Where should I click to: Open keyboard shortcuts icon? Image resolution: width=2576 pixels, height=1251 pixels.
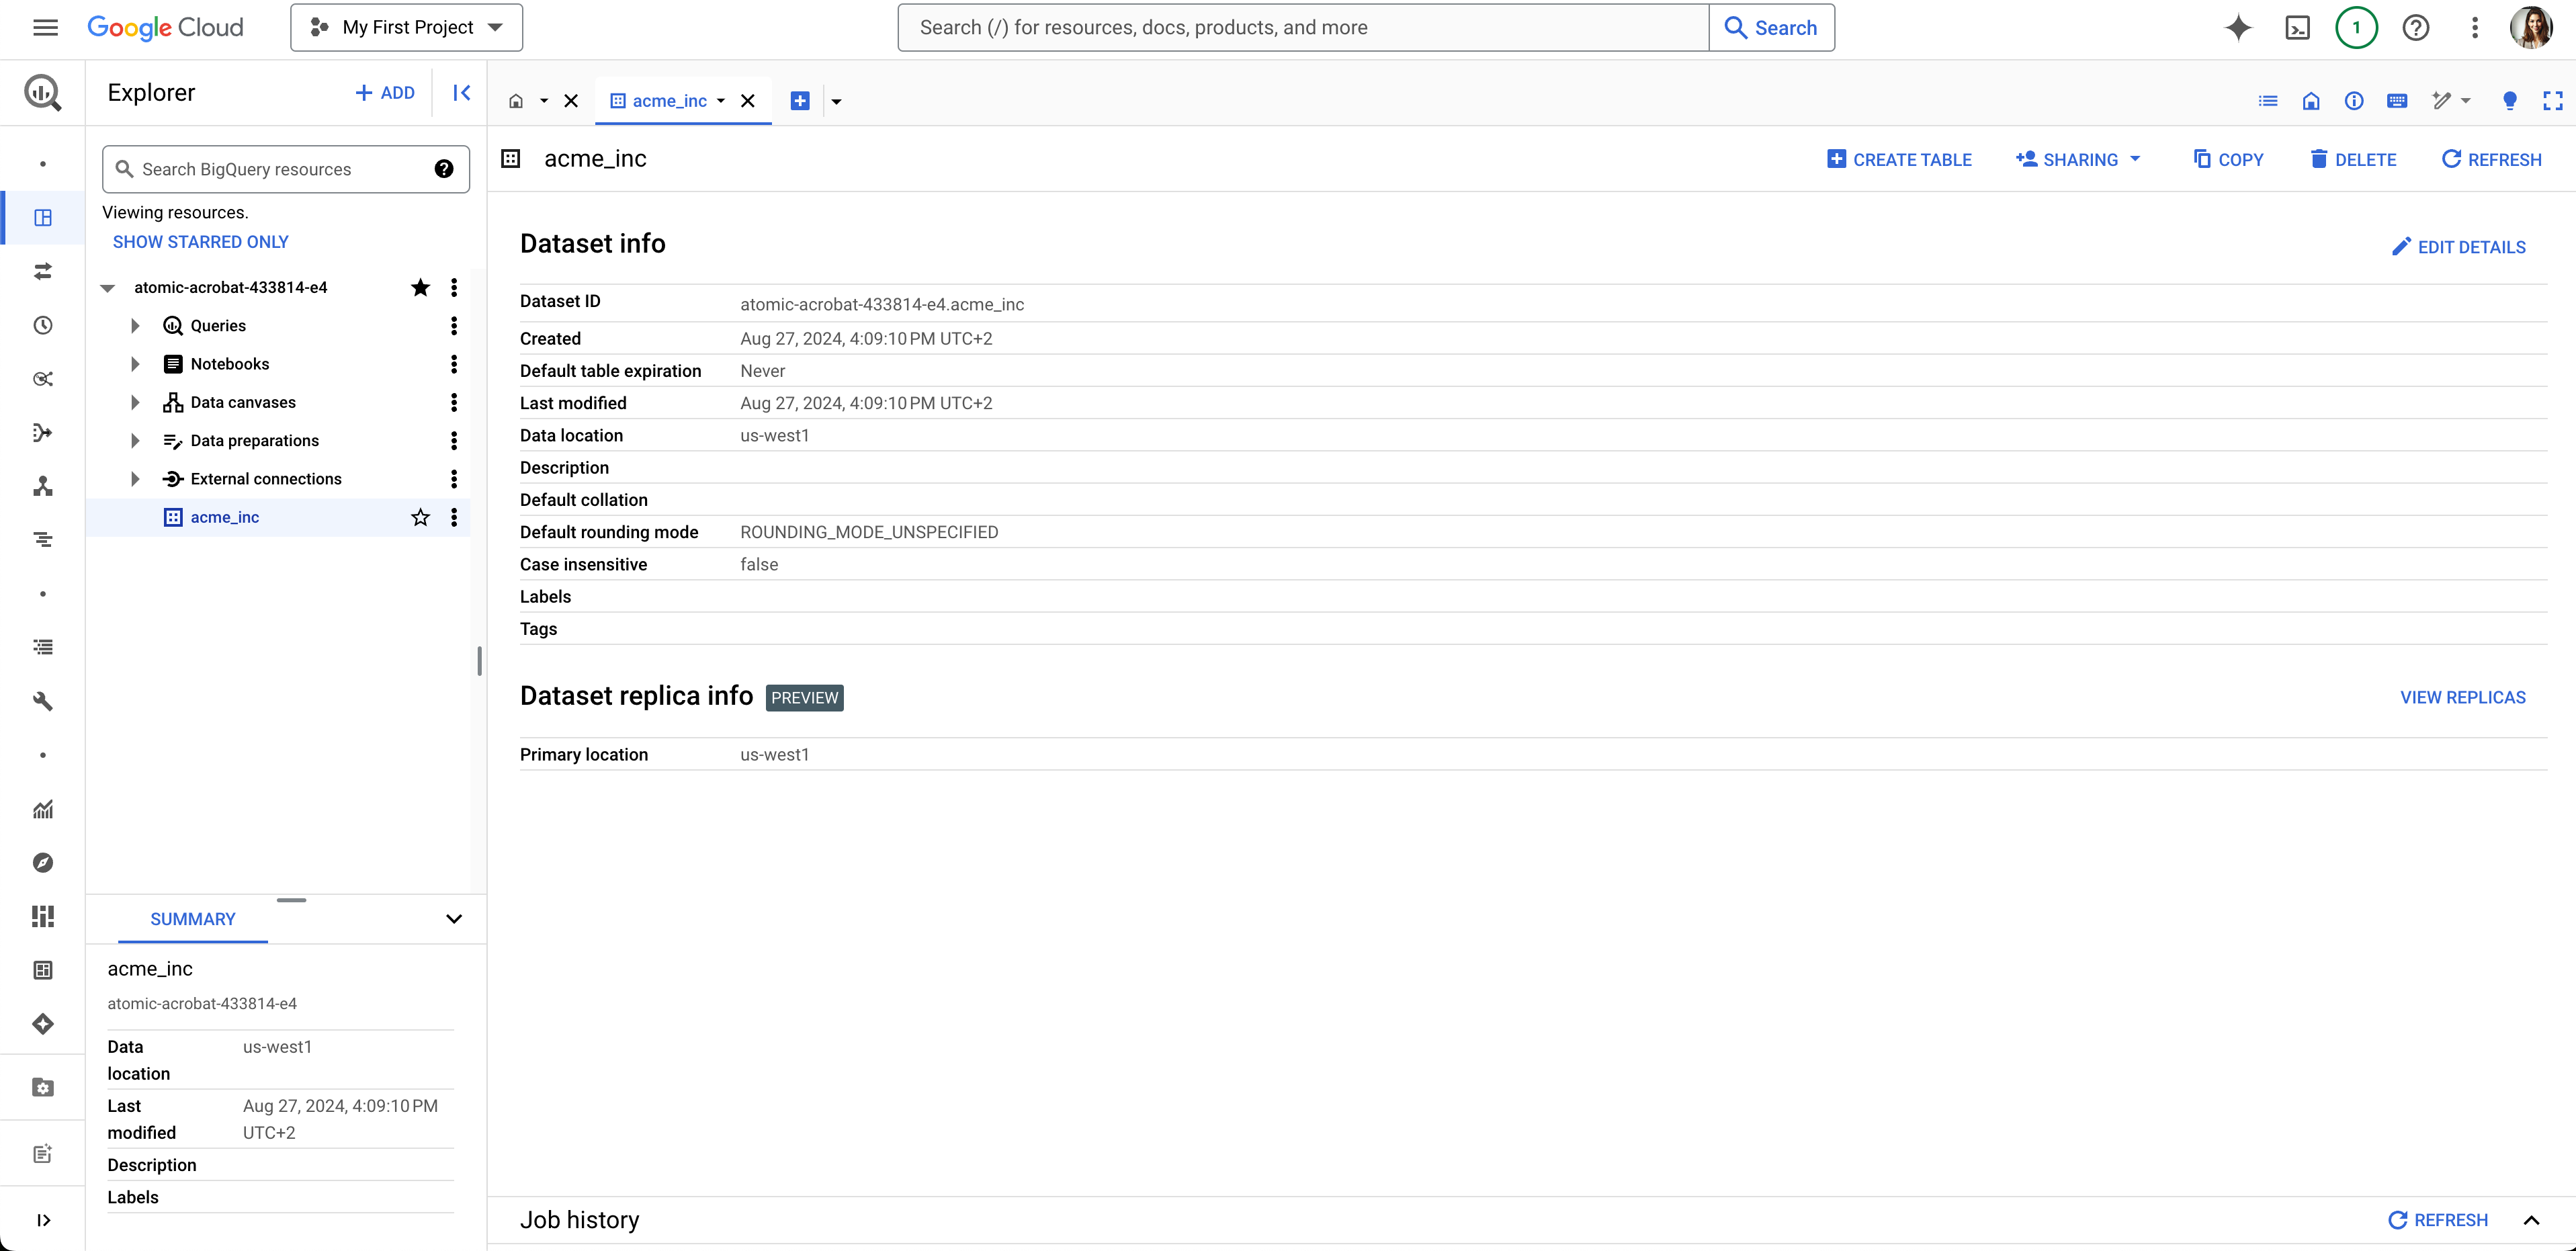pos(2397,101)
